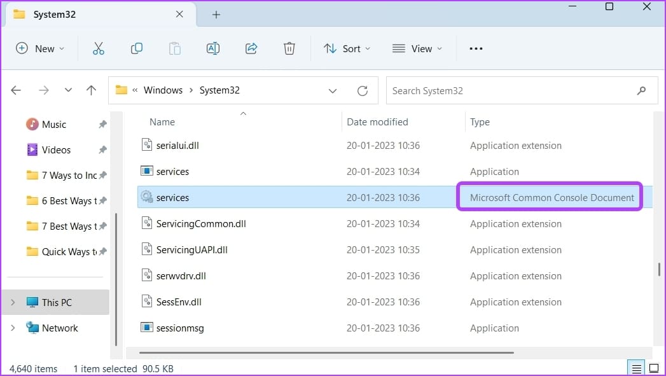Image resolution: width=666 pixels, height=376 pixels.
Task: Click the services Application icon
Action: point(146,171)
